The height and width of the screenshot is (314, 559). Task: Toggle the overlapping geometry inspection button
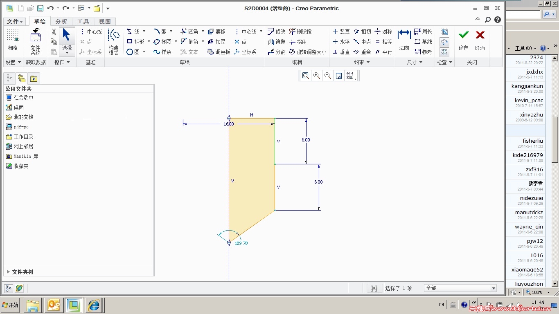click(x=444, y=52)
